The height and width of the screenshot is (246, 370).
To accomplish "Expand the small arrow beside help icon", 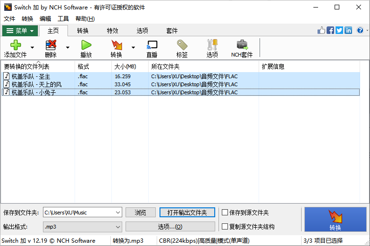I will [x=367, y=30].
